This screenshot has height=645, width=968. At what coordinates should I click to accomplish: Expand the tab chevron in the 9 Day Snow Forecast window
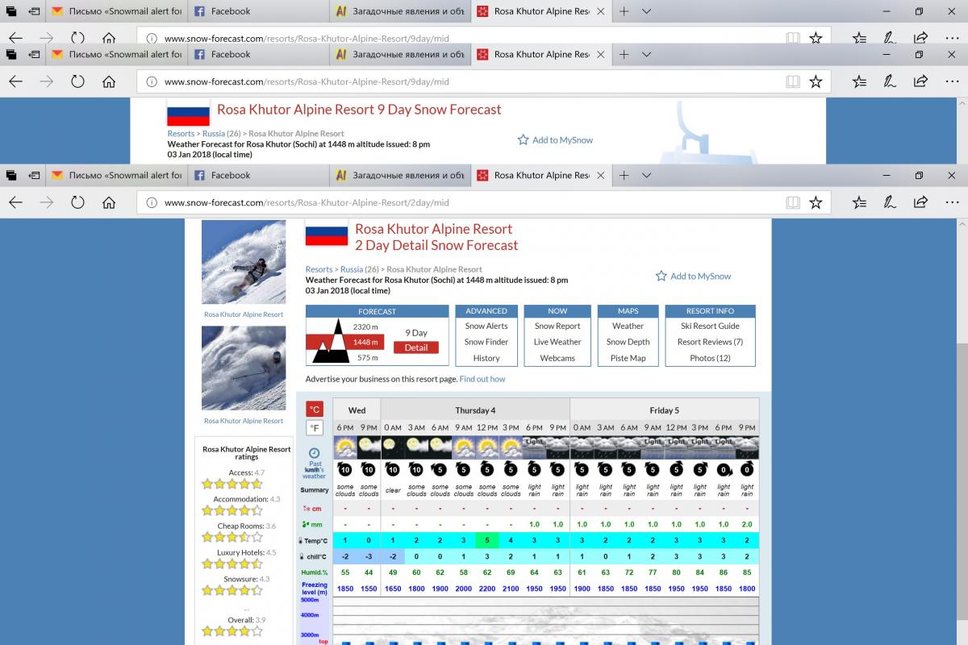click(646, 54)
